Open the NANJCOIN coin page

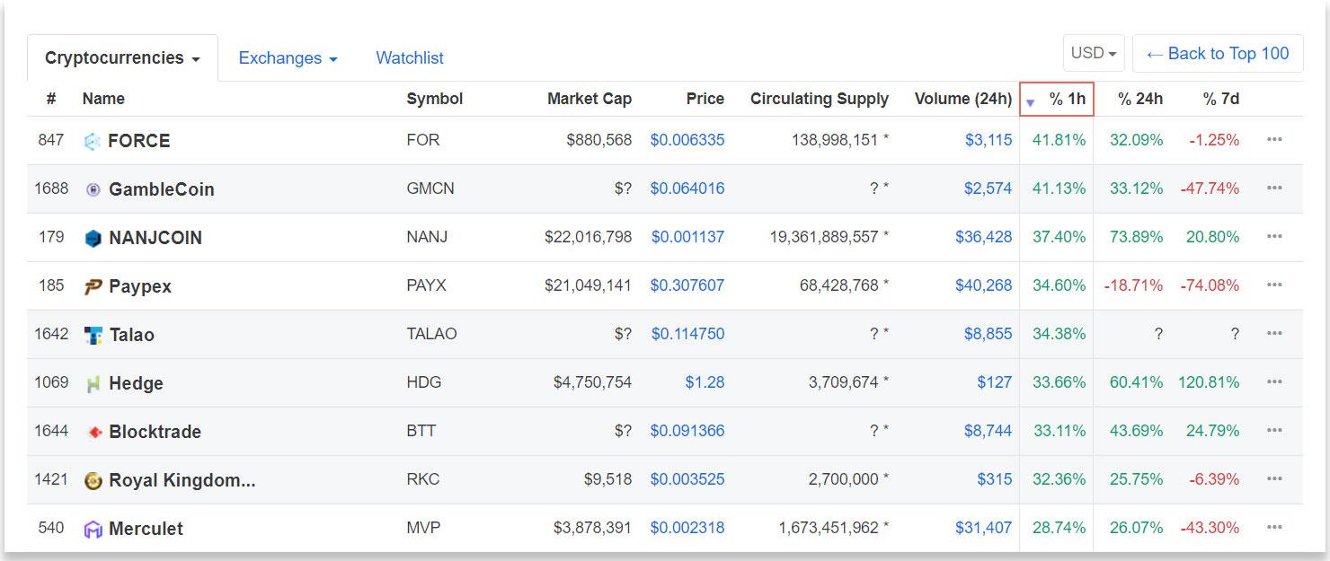point(155,238)
